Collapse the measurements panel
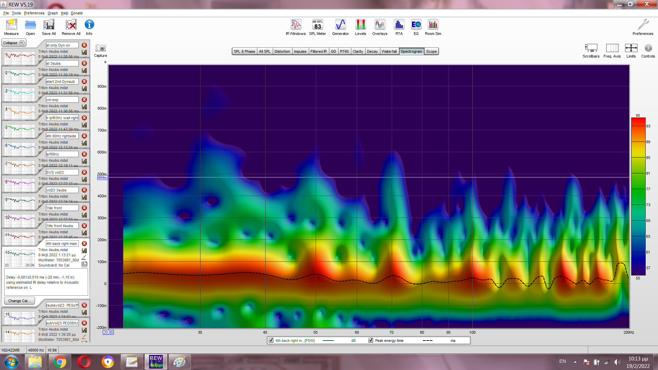Screen dimensions: 658x370 pos(14,43)
